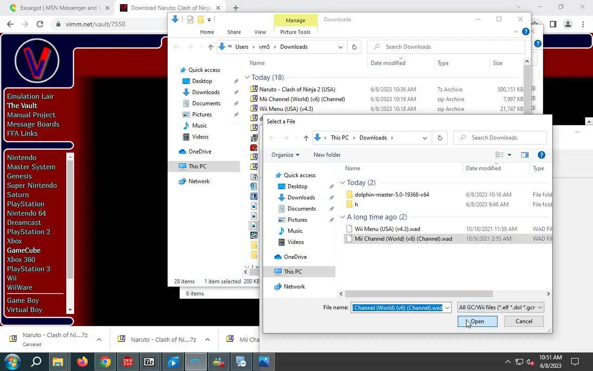Click This PC in dialog breadcrumb path
The image size is (593, 371).
click(x=340, y=138)
